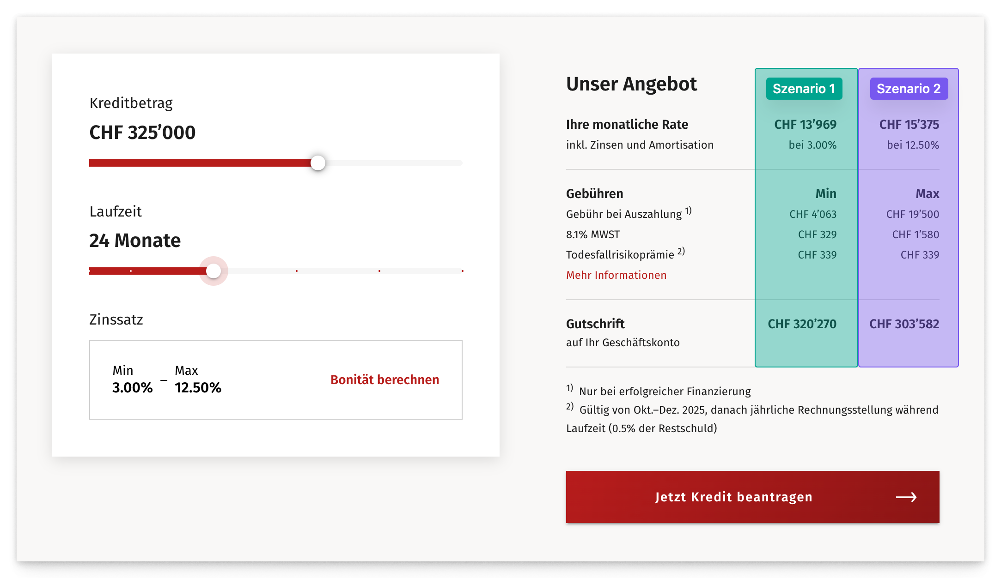
Task: Click the Max 12.50% interest rate value
Action: coord(198,387)
